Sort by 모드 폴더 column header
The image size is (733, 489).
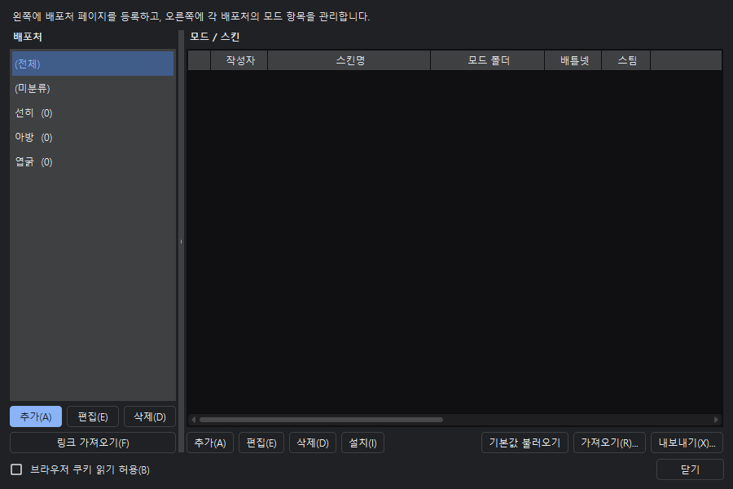[488, 60]
